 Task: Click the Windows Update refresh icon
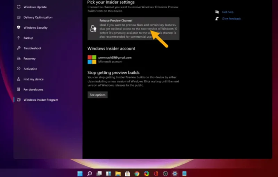tap(19, 7)
